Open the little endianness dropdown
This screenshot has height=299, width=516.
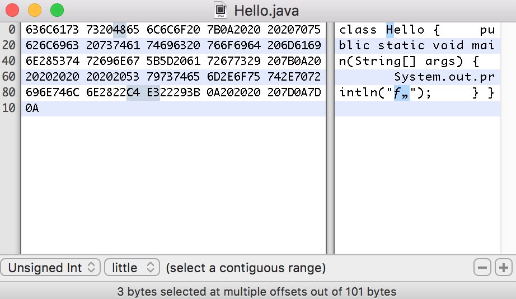132,268
